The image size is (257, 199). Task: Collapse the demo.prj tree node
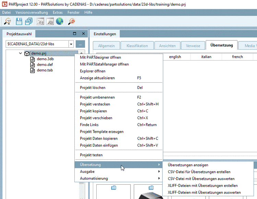tap(21, 53)
